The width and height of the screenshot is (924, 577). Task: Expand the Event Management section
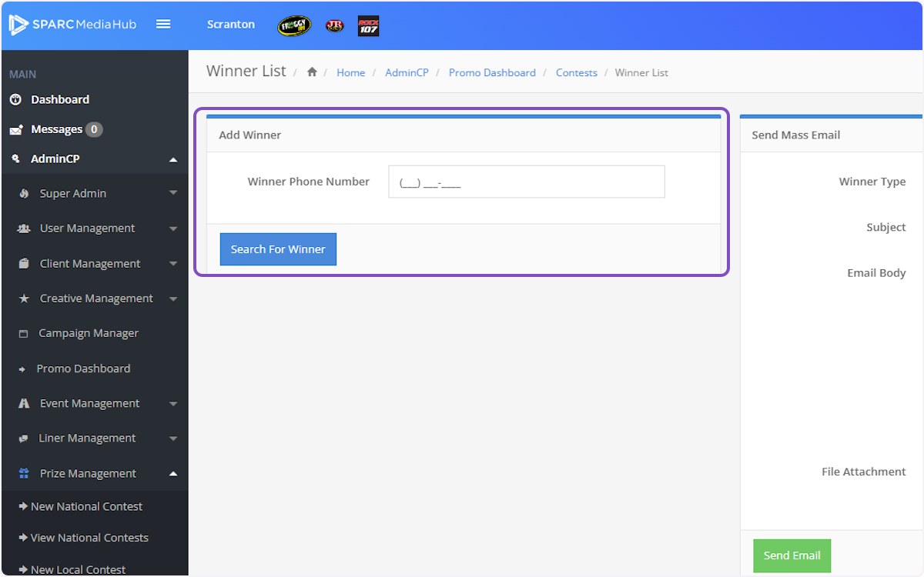[x=172, y=403]
